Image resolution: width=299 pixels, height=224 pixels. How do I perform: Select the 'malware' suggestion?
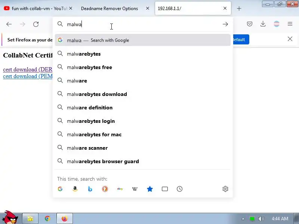click(143, 81)
